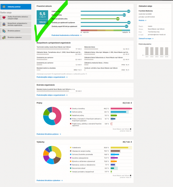This screenshot has width=173, height=187.
Task: Click the blue Daňové príjmy legend swatch
Action: click(x=71, y=112)
